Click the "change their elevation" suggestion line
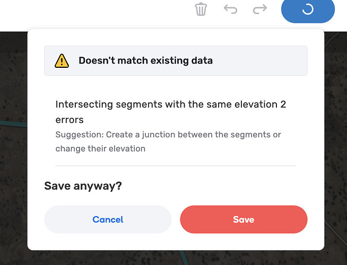Viewport: 347px width, 265px height. (100, 148)
